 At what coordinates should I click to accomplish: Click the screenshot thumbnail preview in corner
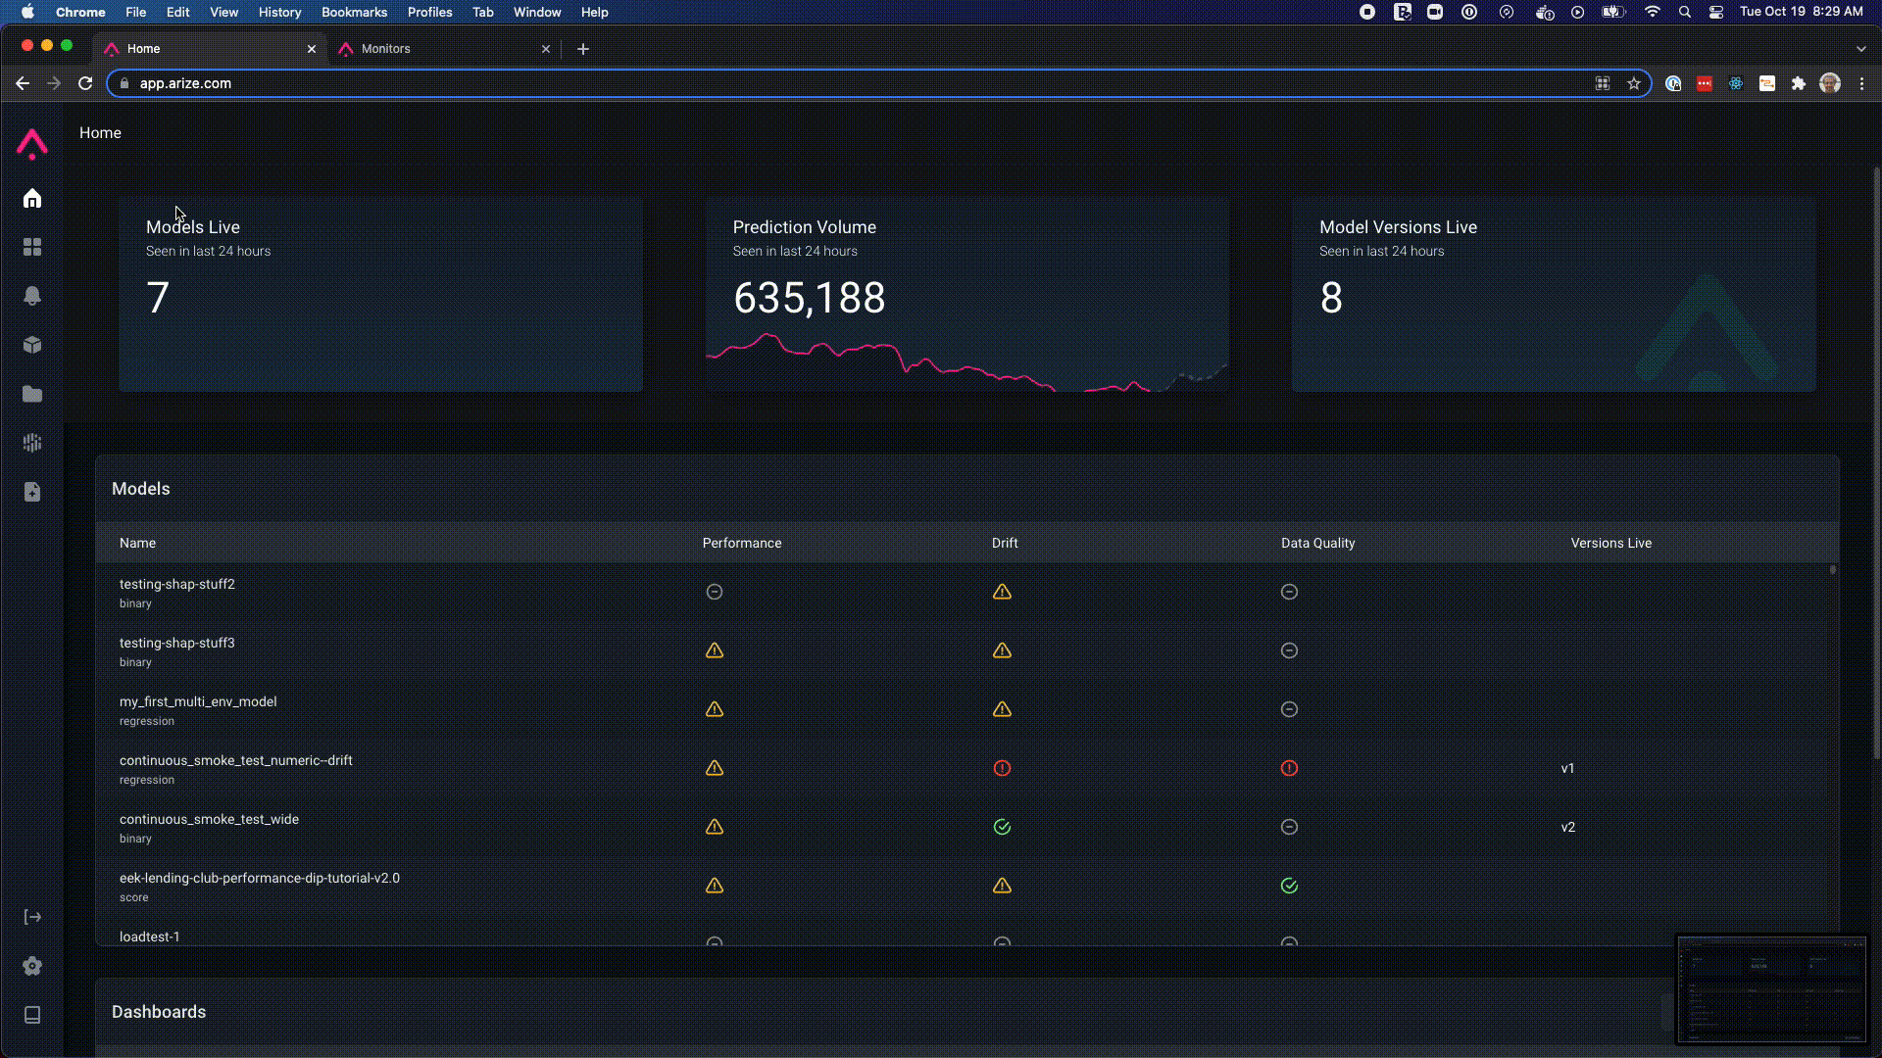click(x=1771, y=989)
